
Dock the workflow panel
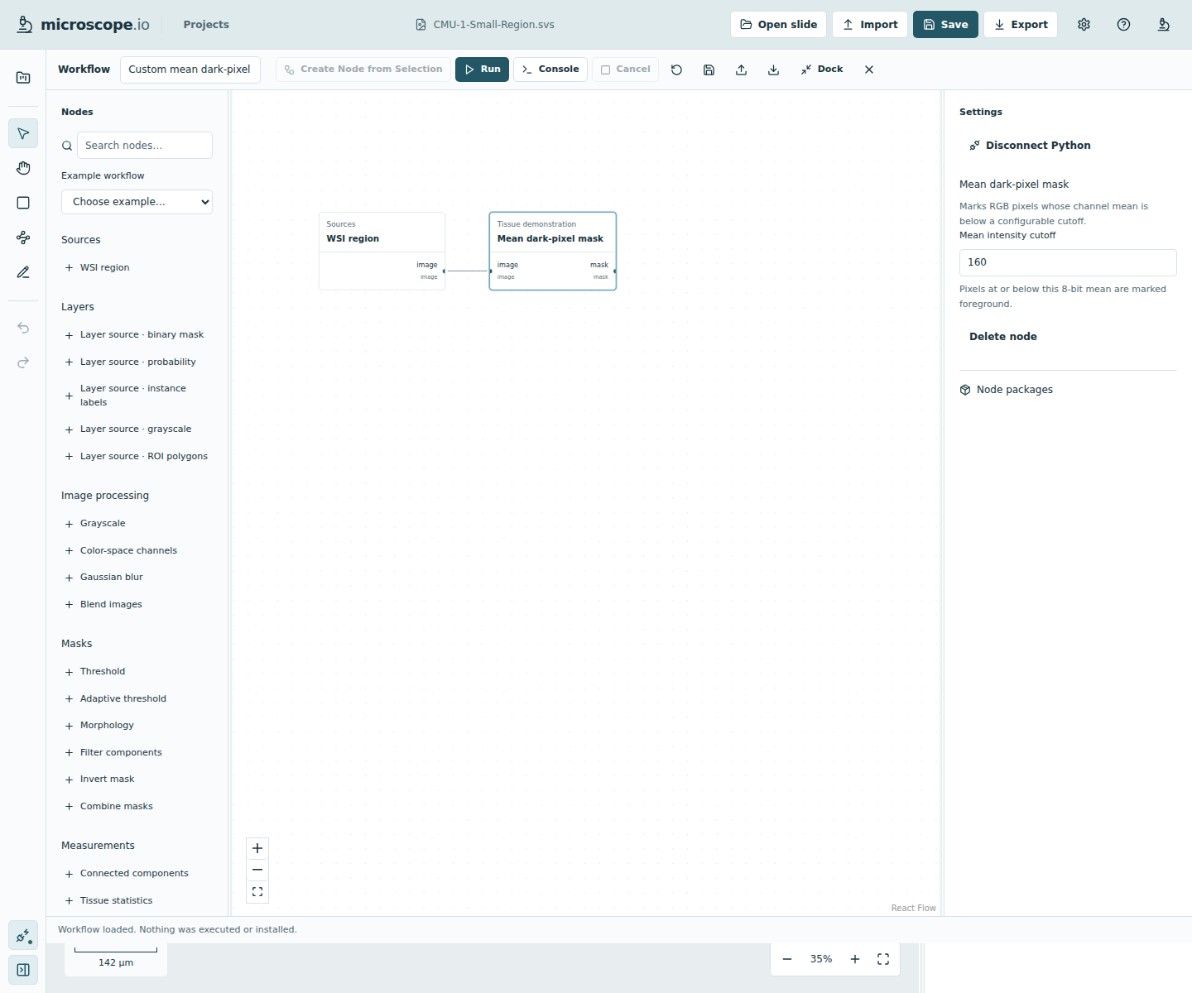pos(822,70)
